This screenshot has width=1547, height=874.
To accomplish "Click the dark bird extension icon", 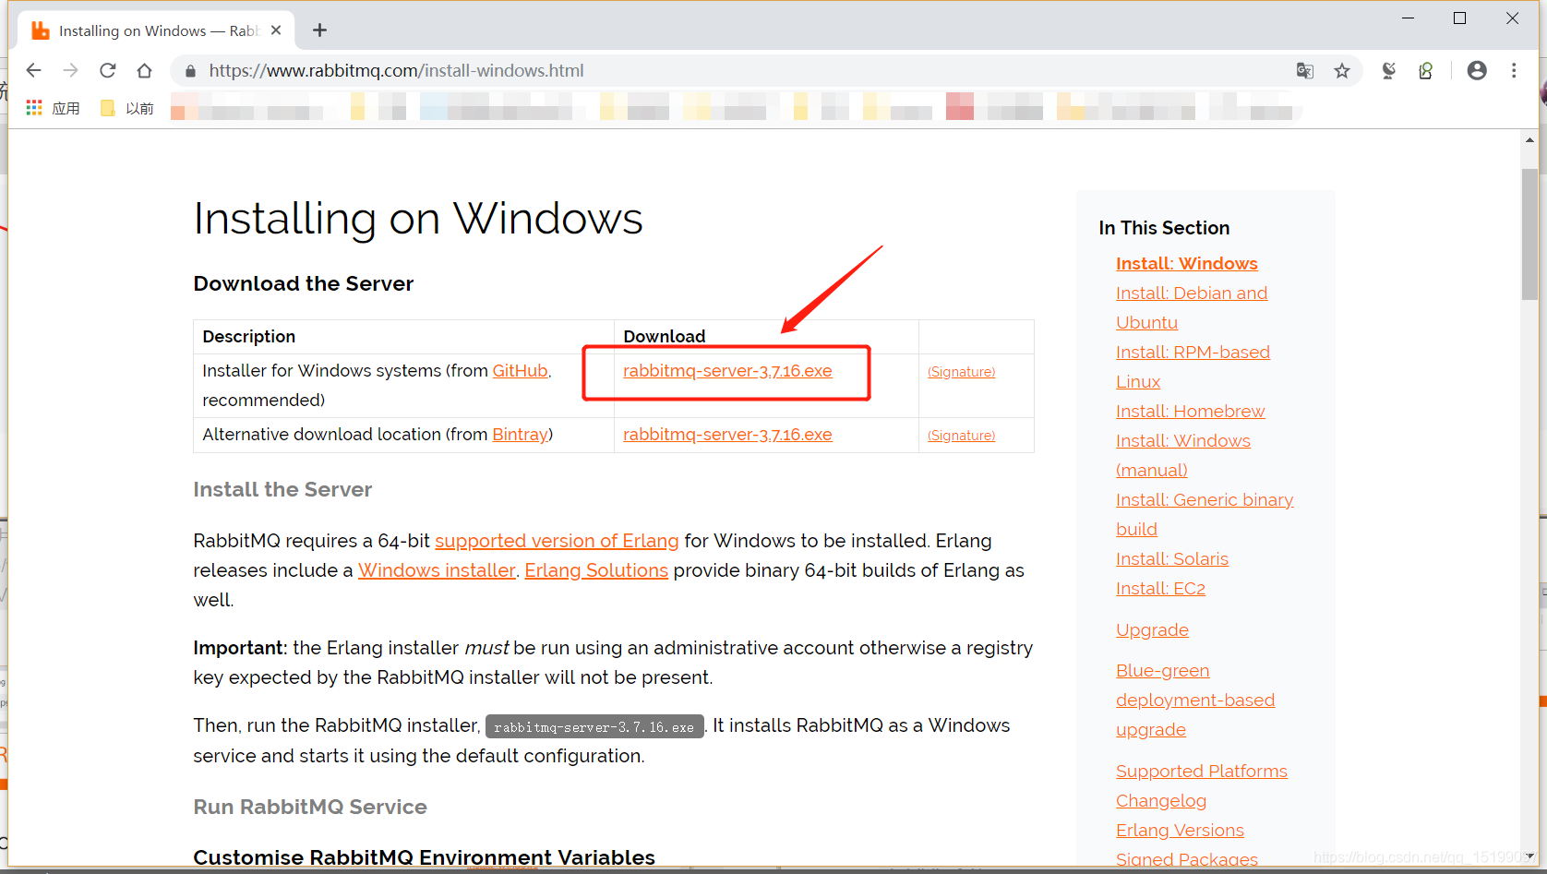I will point(1388,71).
